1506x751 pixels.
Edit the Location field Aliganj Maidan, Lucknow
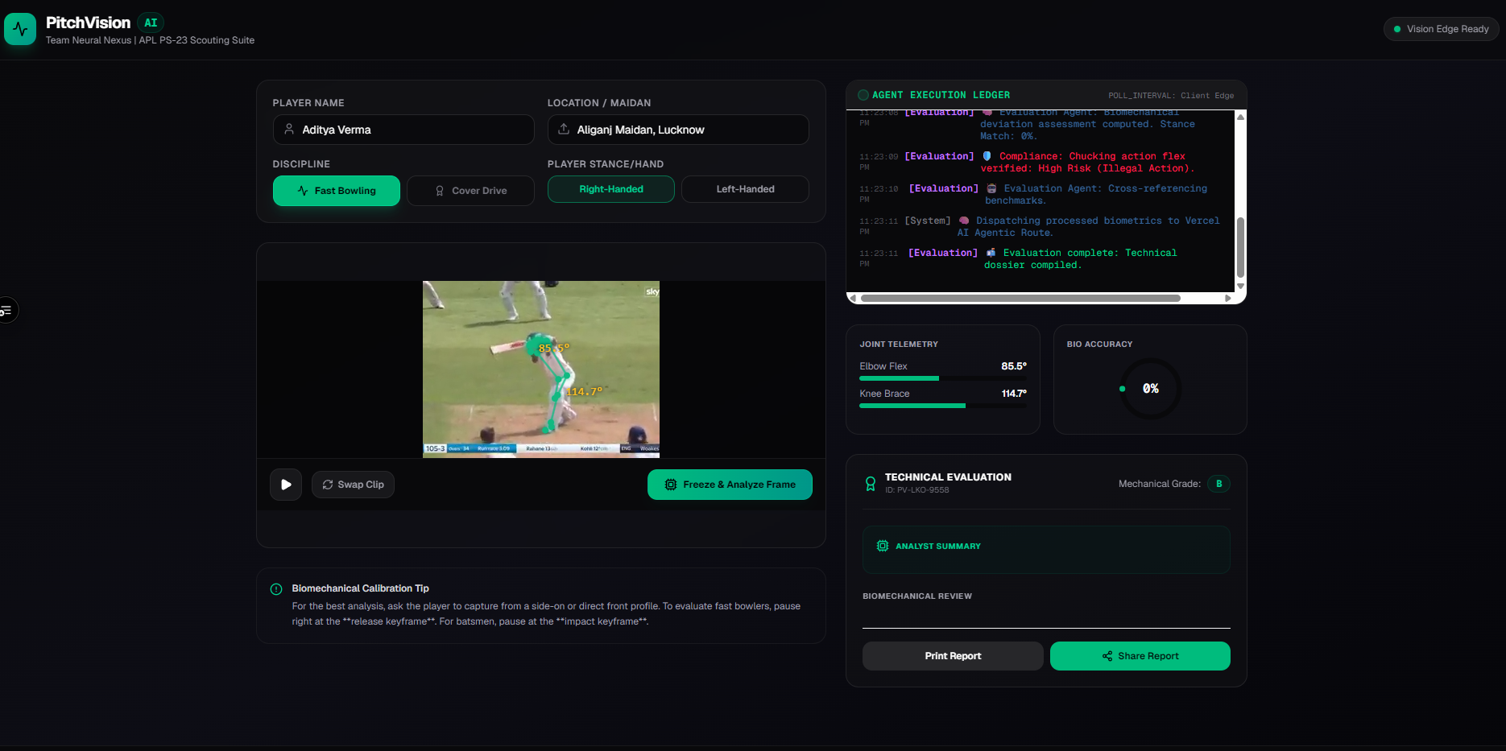(x=678, y=130)
